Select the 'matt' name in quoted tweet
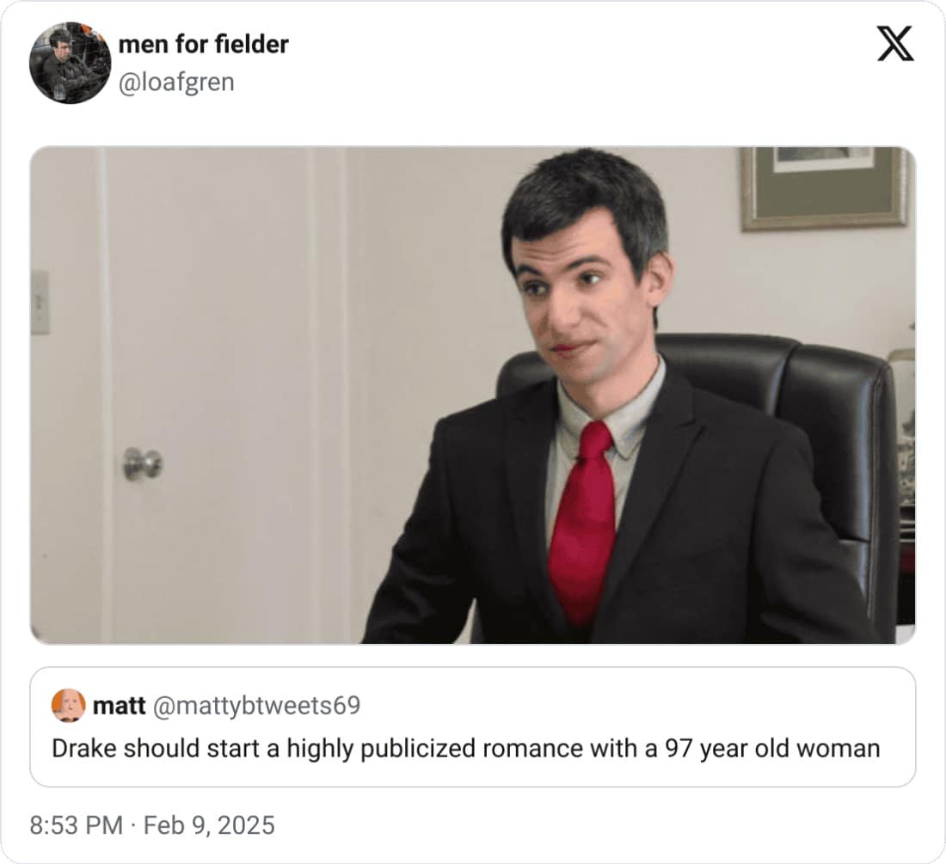Image resolution: width=946 pixels, height=864 pixels. pos(119,705)
